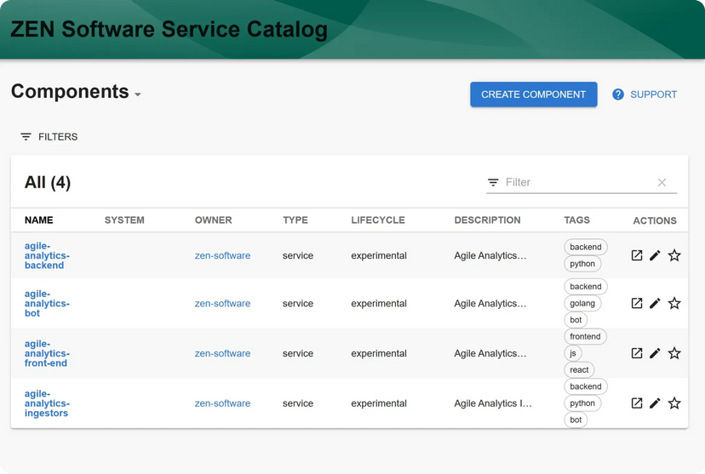Edit the agile-analytics-bot component
Screen dimensions: 705x474
coord(655,303)
